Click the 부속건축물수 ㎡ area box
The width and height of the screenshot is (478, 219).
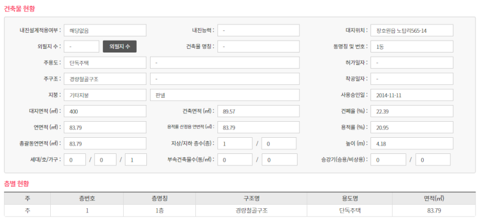[x=279, y=159]
